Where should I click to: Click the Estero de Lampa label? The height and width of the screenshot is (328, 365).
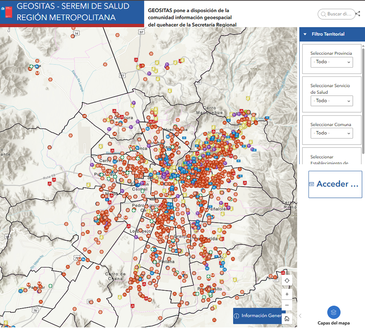77,81
